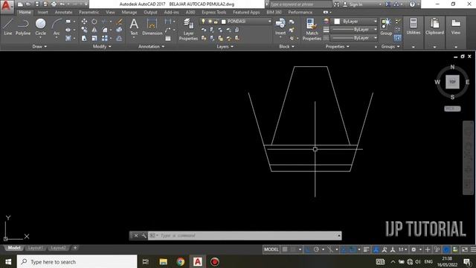Select the Mirror tool
The height and width of the screenshot is (268, 476).
(x=94, y=30)
